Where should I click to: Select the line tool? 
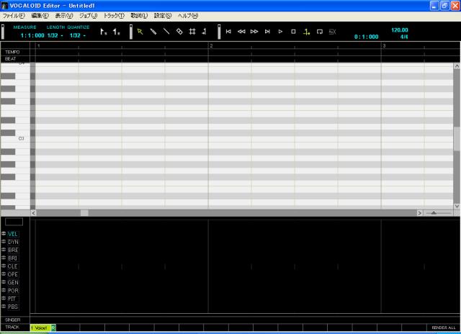[x=166, y=32]
